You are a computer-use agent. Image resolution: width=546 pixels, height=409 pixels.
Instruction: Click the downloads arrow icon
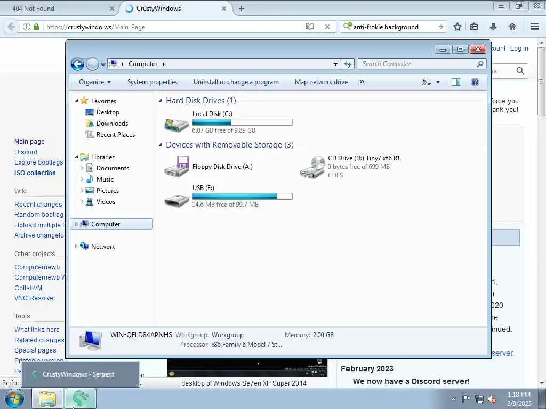pyautogui.click(x=493, y=27)
